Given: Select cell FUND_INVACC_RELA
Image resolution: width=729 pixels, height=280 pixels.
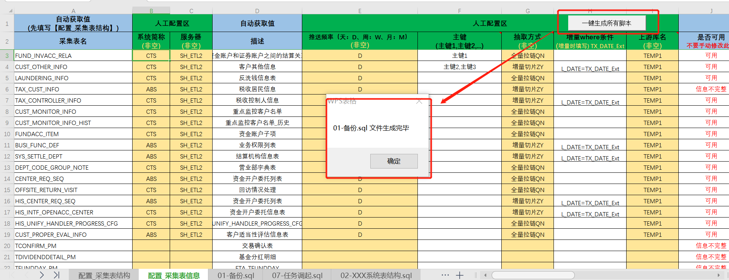Looking at the screenshot, I should [73, 56].
